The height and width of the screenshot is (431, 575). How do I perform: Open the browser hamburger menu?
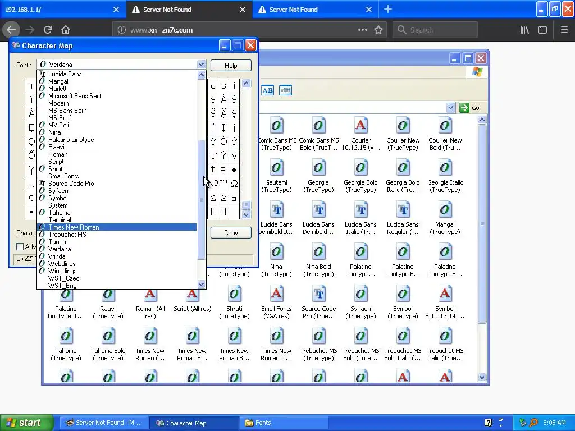click(x=564, y=30)
